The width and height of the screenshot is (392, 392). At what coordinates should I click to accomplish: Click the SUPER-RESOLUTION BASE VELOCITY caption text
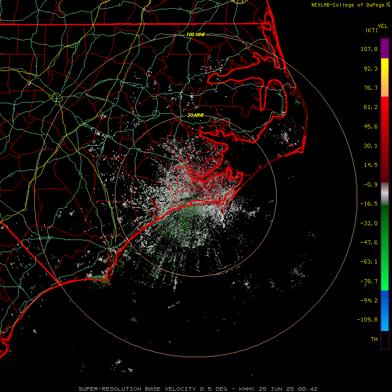click(x=137, y=389)
